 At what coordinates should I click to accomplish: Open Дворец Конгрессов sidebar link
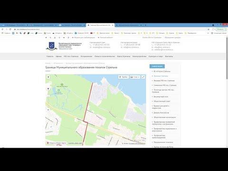pos(161,113)
